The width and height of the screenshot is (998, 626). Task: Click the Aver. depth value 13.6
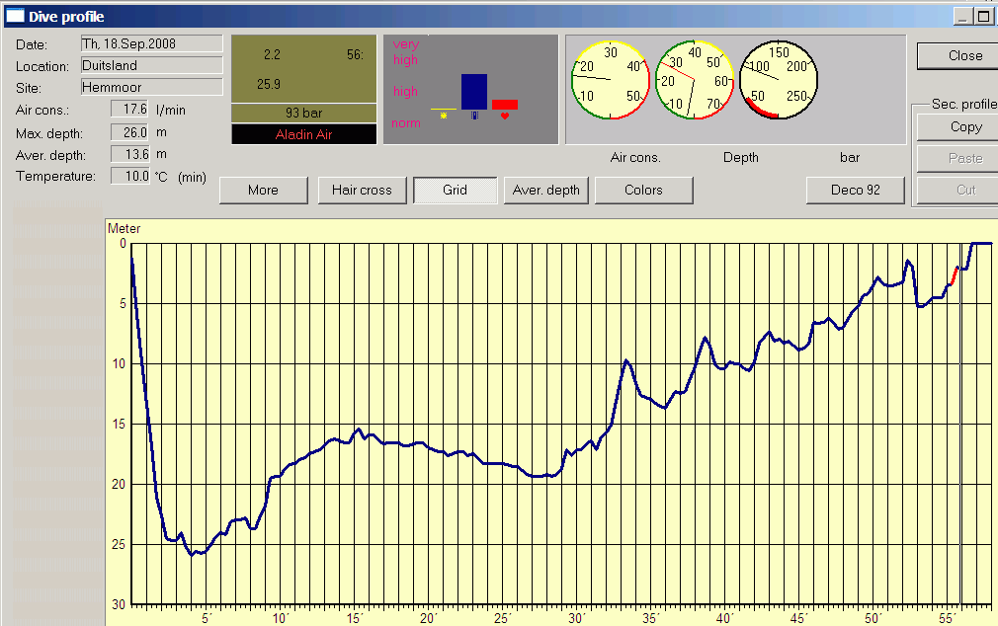[x=130, y=154]
